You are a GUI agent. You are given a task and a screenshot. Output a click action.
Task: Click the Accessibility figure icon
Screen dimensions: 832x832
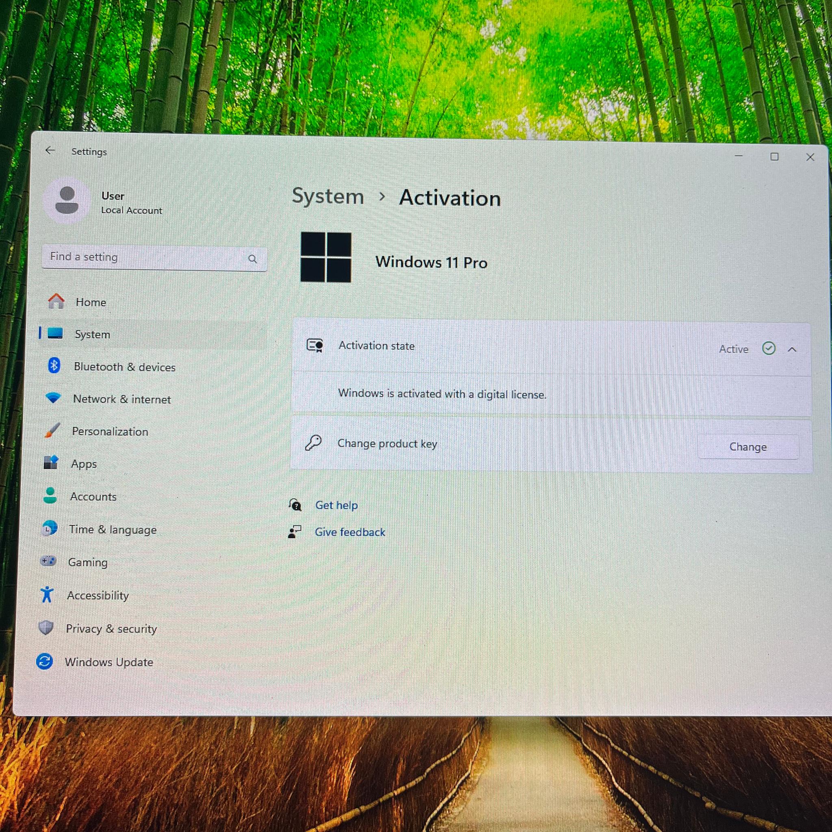[x=47, y=594]
